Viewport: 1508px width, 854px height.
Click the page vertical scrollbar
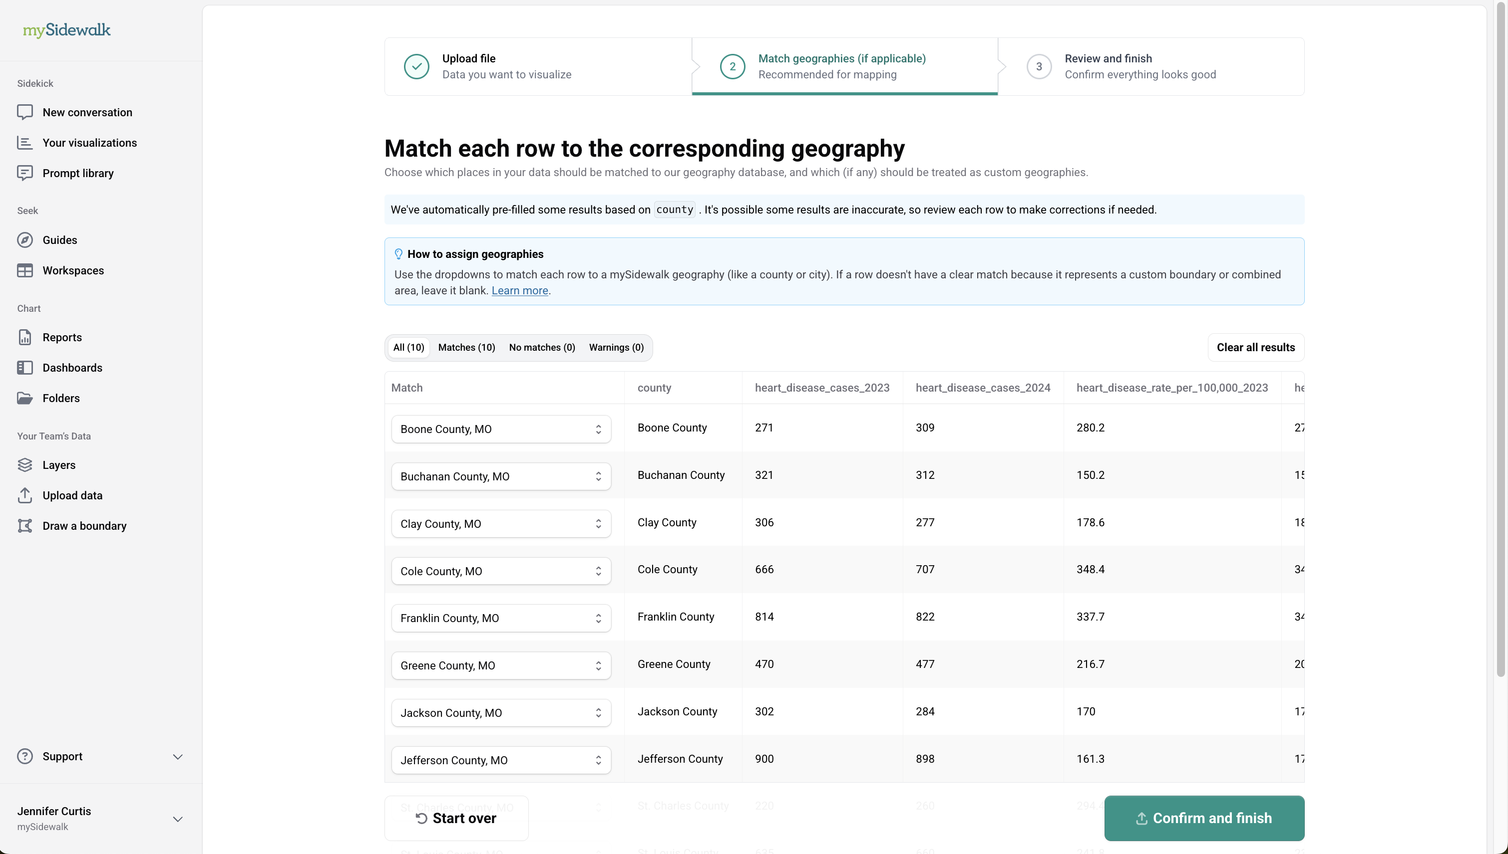pyautogui.click(x=1501, y=352)
